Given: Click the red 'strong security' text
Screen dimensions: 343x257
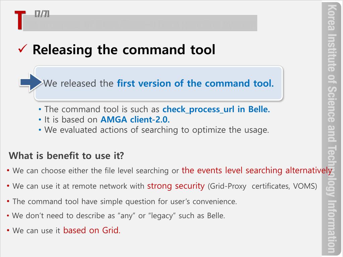Looking at the screenshot, I should click(176, 186).
